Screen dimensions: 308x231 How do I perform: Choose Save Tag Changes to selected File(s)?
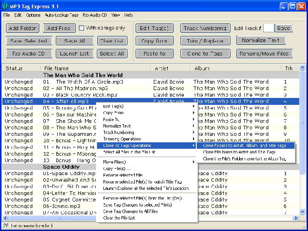pos(146,205)
